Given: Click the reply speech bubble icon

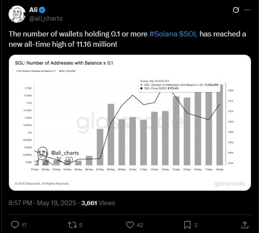Looking at the screenshot, I should (15, 225).
